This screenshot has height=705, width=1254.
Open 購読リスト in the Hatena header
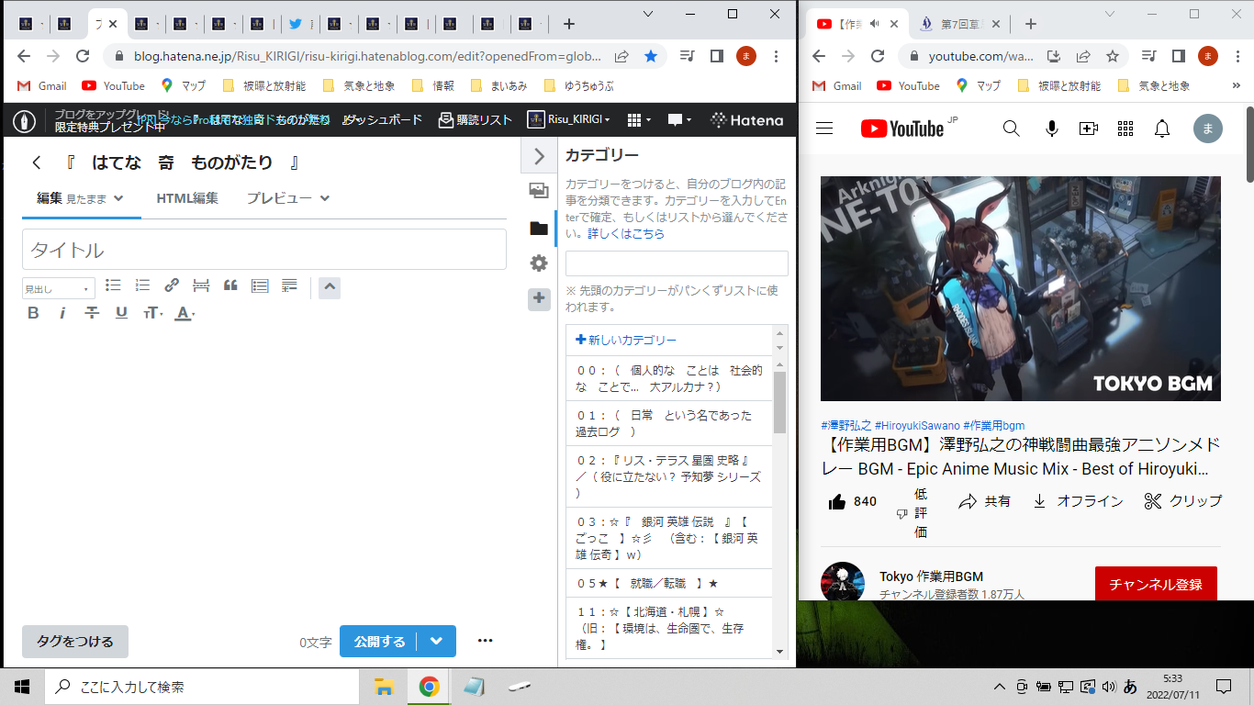tap(475, 119)
